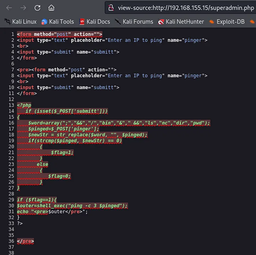Click the <?php opening tag on line 13
This screenshot has height=255, width=256.
coord(24,105)
